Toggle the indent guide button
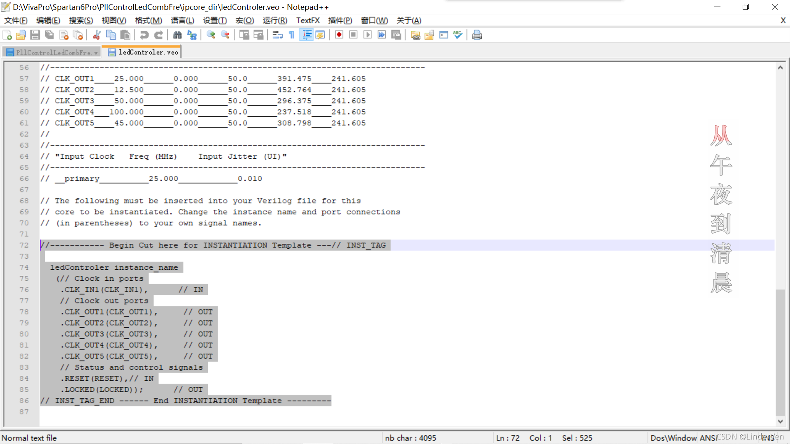 point(307,35)
